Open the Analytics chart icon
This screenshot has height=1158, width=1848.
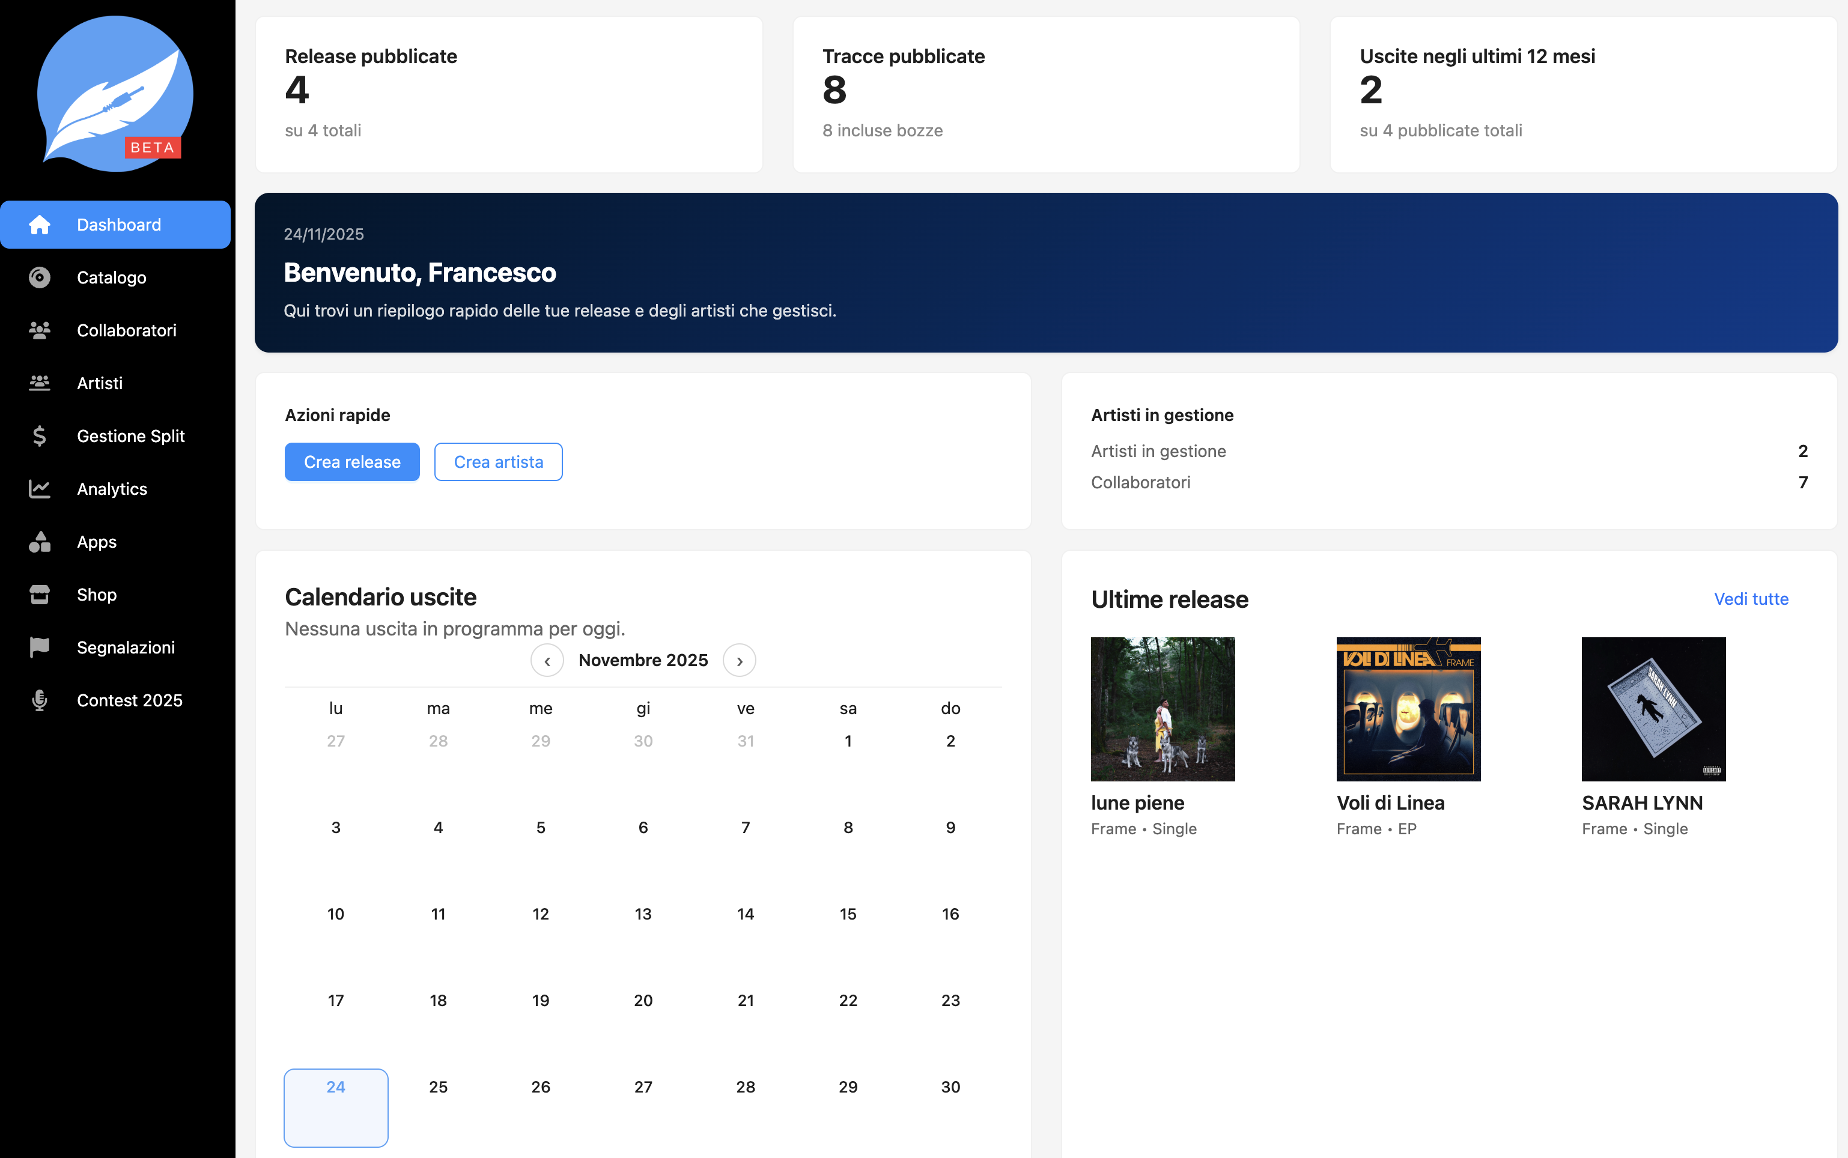coord(39,489)
